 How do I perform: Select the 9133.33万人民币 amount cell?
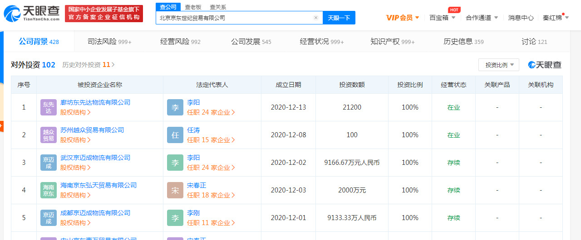coord(352,218)
